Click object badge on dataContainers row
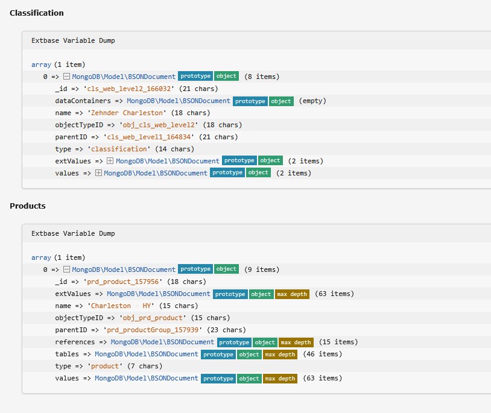 point(281,101)
